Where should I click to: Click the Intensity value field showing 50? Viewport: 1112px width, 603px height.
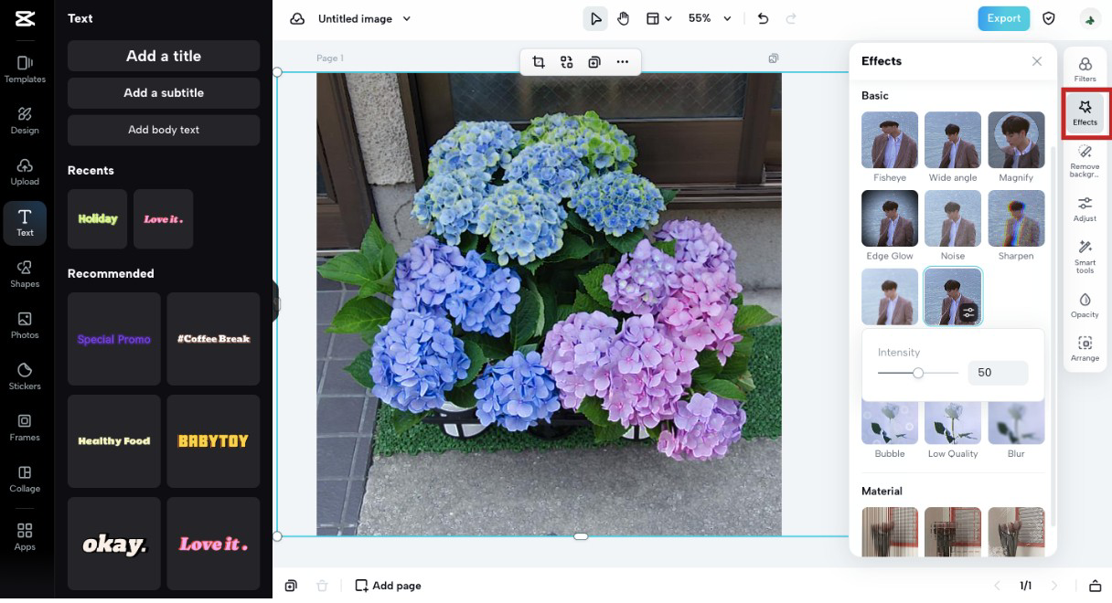coord(998,373)
